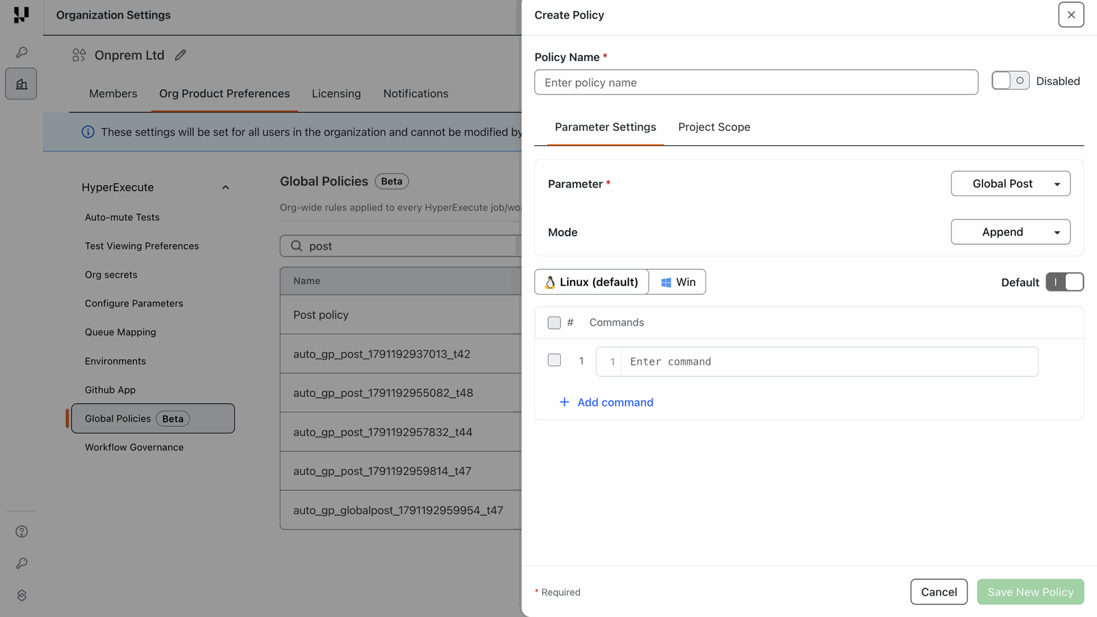The image size is (1097, 617).
Task: Open Workflow Governance settings
Action: pos(134,448)
